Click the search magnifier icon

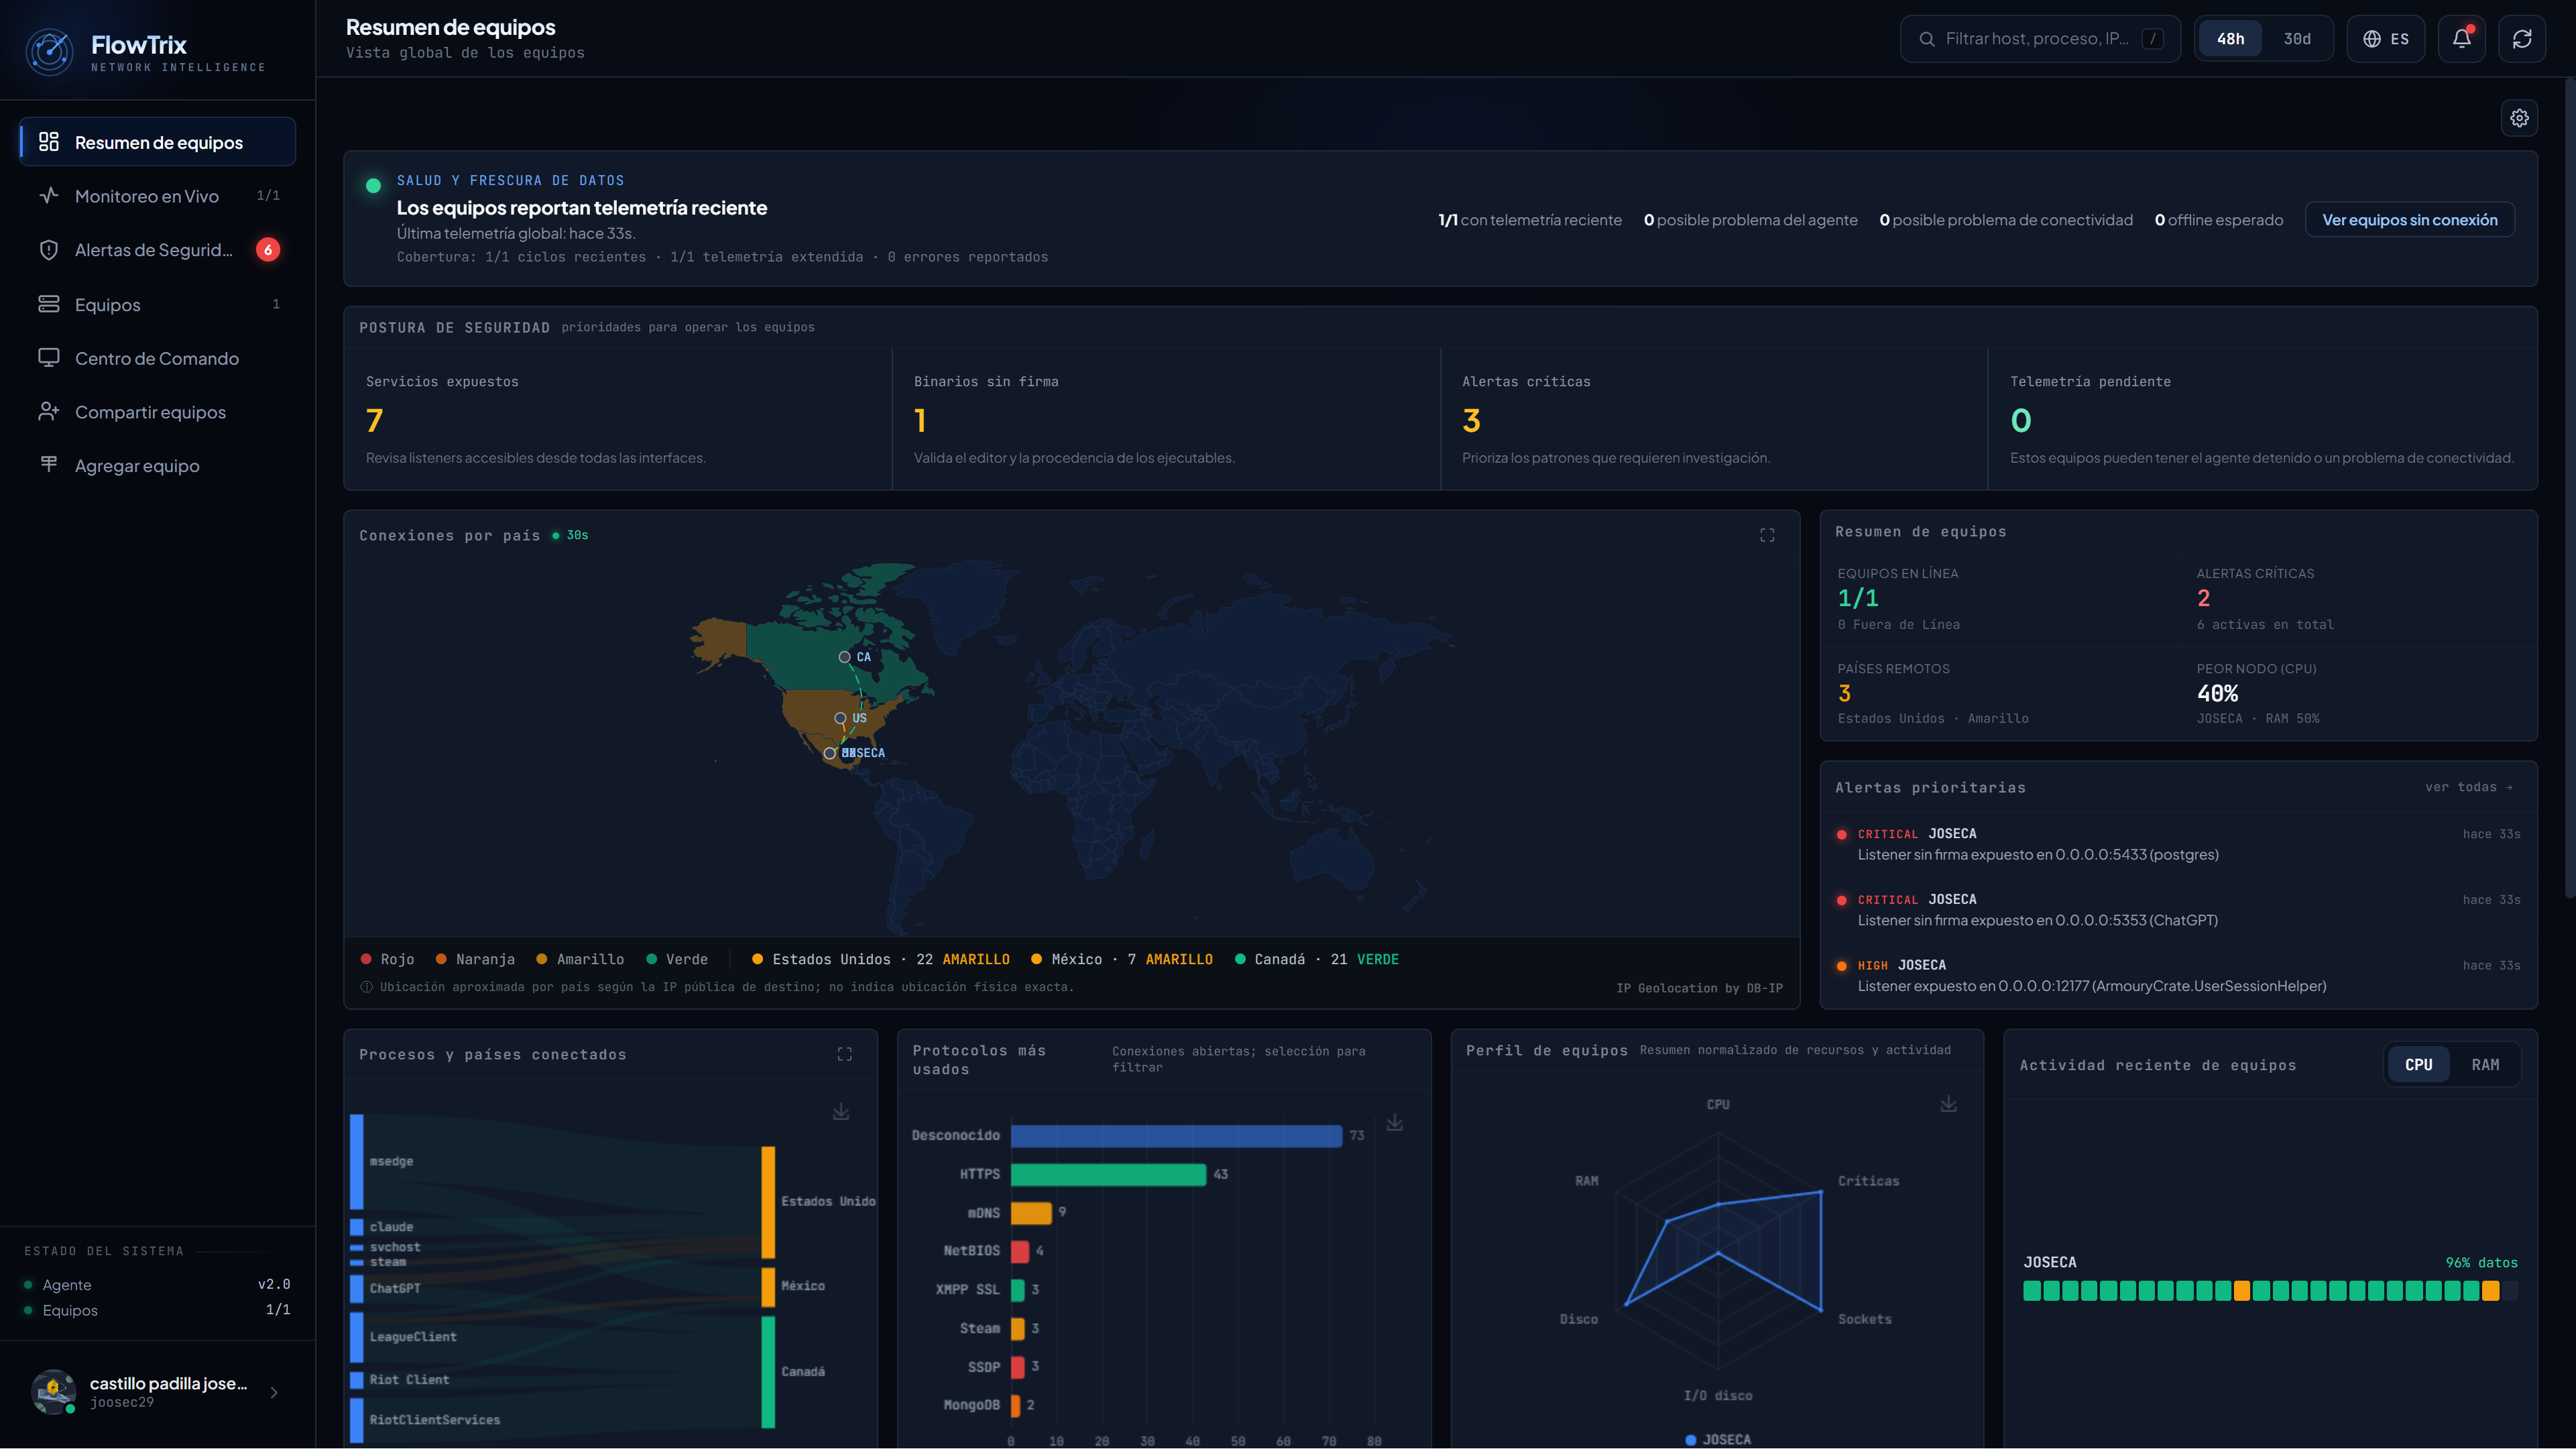[1926, 39]
